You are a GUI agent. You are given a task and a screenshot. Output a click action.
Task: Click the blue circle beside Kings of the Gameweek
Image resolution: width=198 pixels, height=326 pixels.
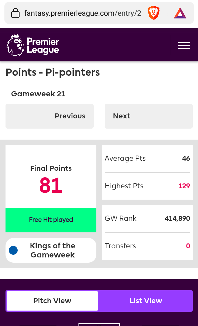point(13,250)
